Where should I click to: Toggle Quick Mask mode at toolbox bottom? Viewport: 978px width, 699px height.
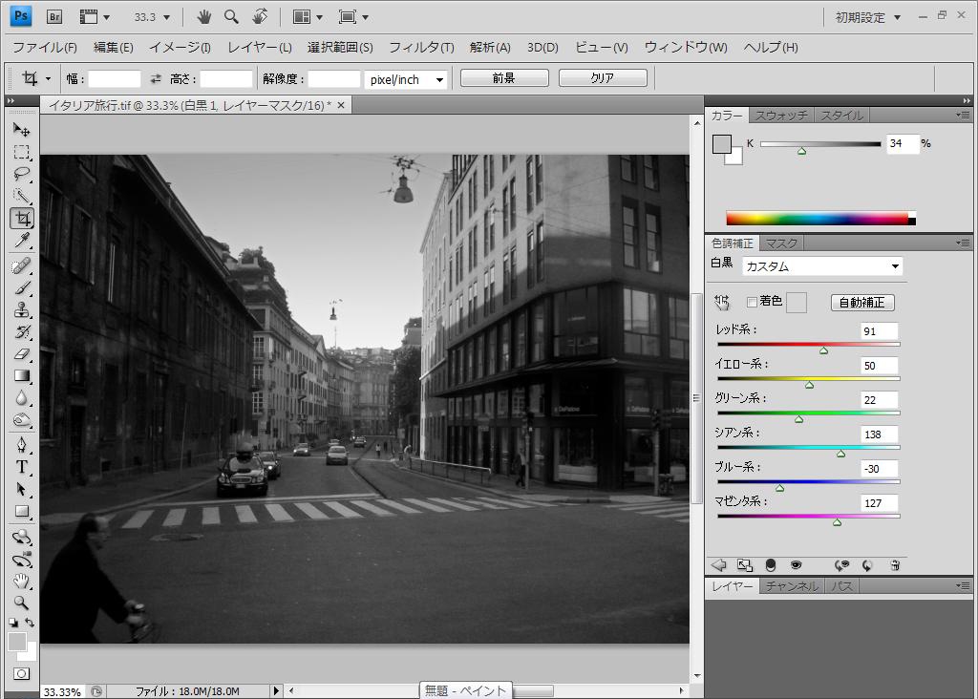click(x=21, y=673)
